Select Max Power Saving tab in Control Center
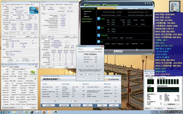 pyautogui.click(x=144, y=9)
